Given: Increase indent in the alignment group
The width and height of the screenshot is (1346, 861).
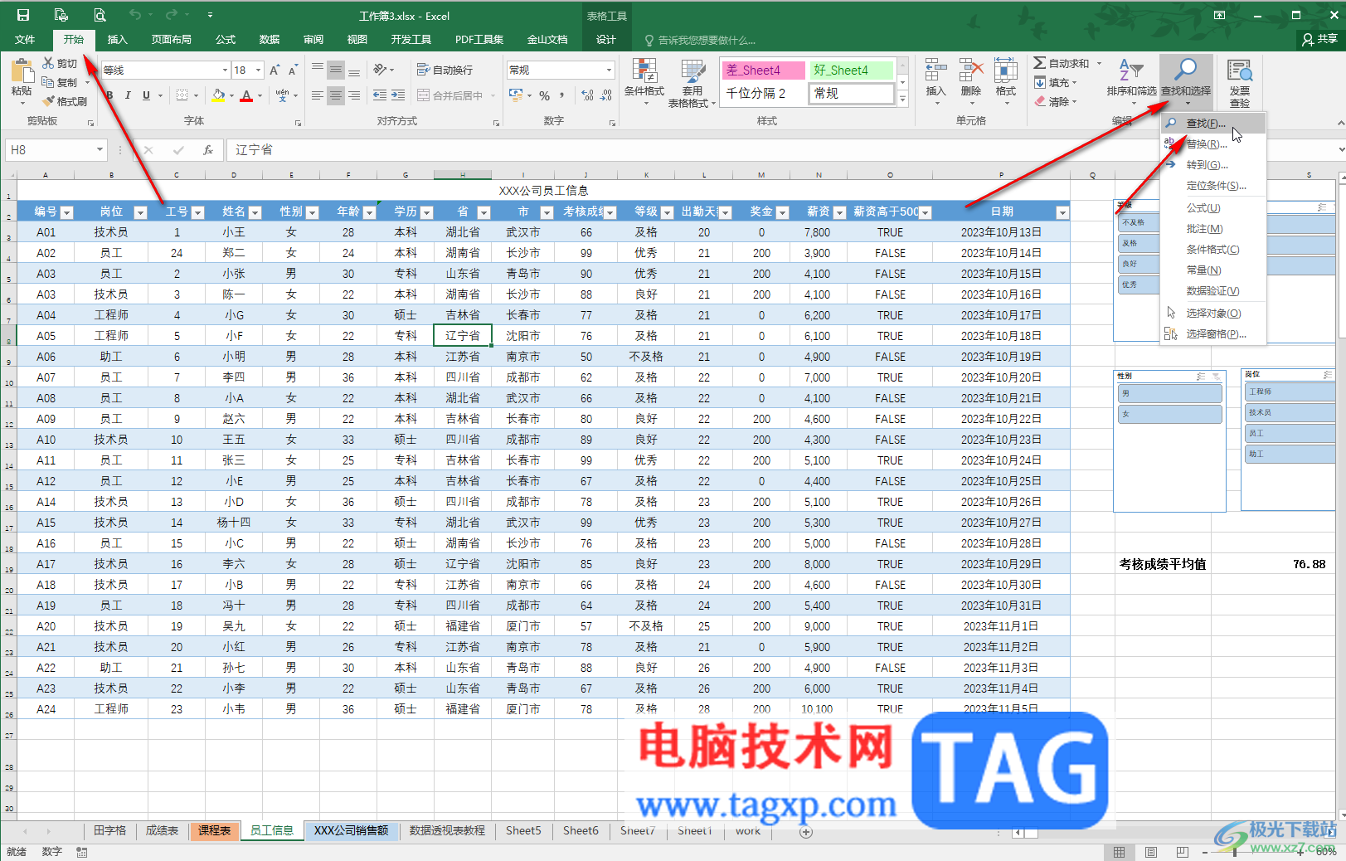Looking at the screenshot, I should pyautogui.click(x=399, y=95).
